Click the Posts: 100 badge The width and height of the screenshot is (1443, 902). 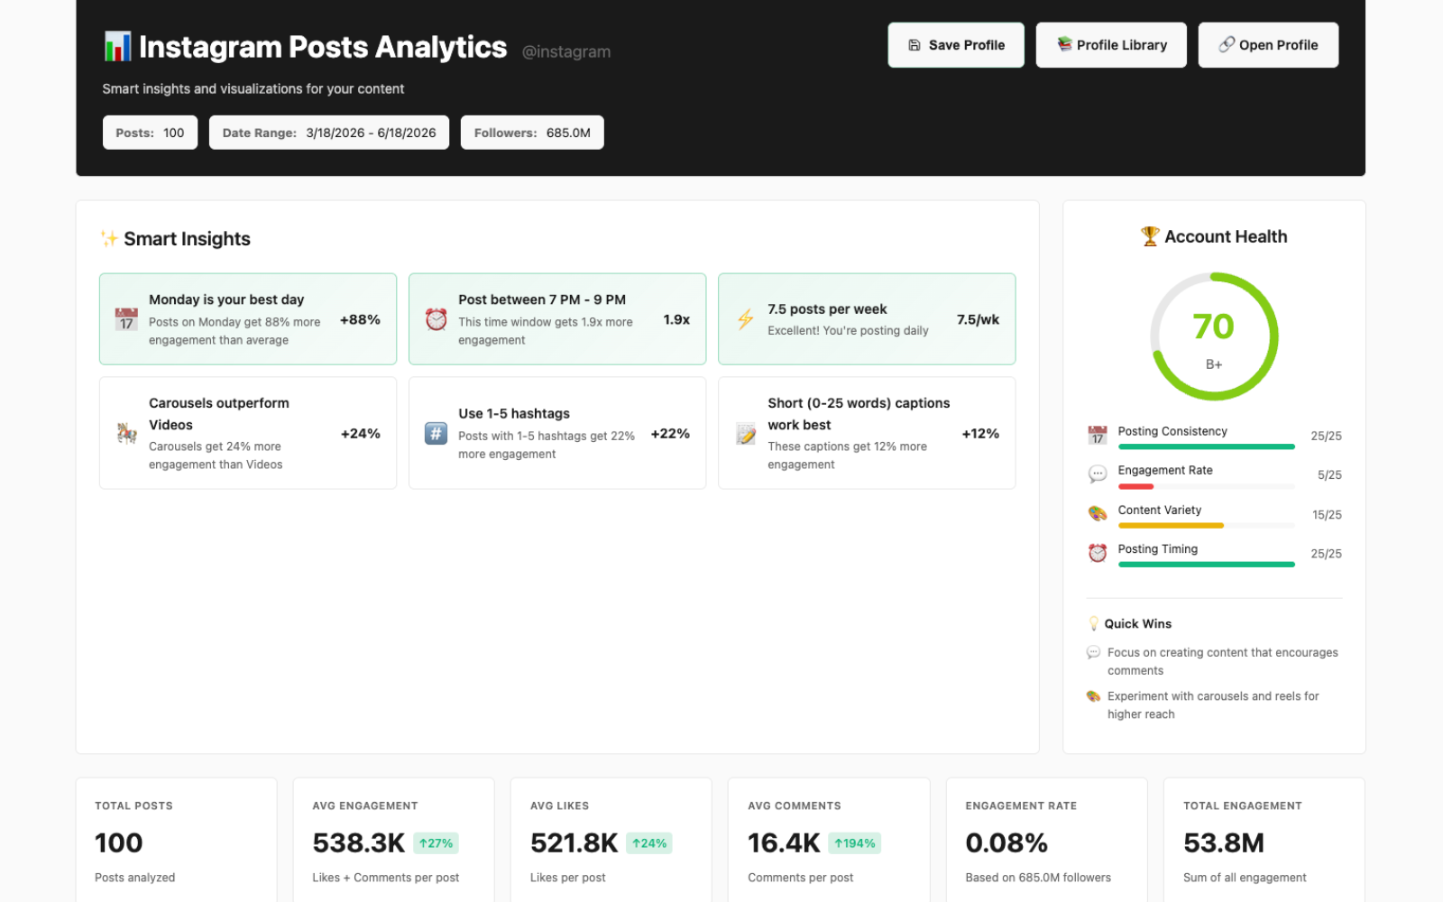[150, 133]
